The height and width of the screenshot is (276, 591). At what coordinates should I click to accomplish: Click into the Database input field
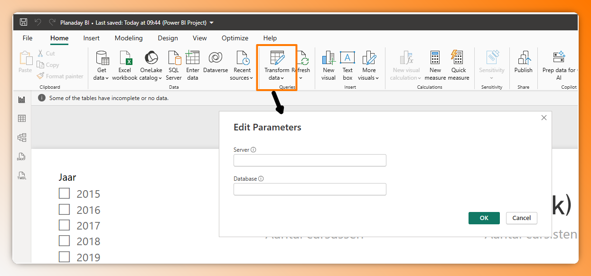click(310, 189)
